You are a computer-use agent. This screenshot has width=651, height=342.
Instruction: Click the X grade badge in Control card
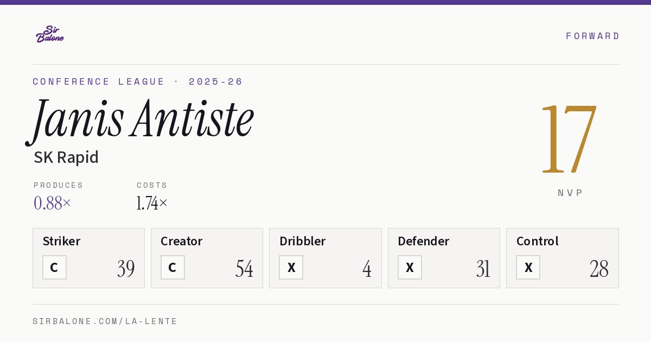(528, 268)
